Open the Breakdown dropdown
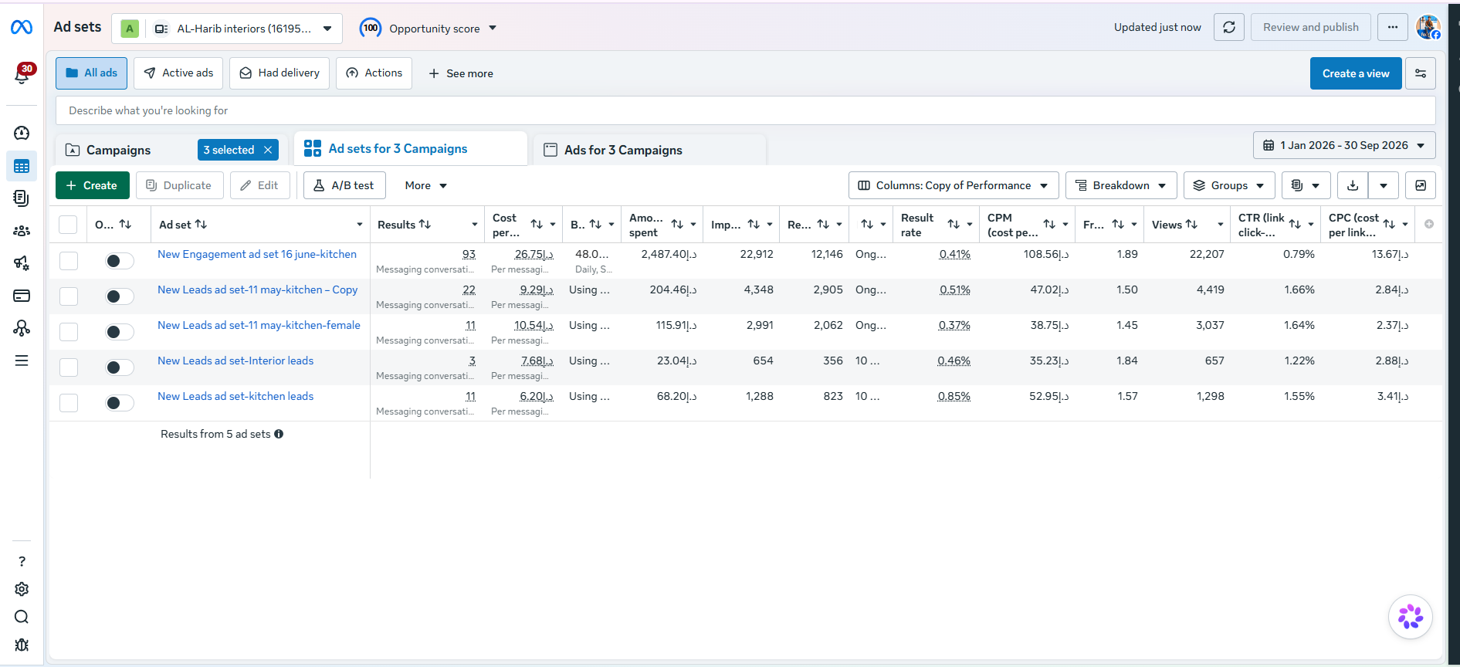The height and width of the screenshot is (667, 1460). 1121,185
